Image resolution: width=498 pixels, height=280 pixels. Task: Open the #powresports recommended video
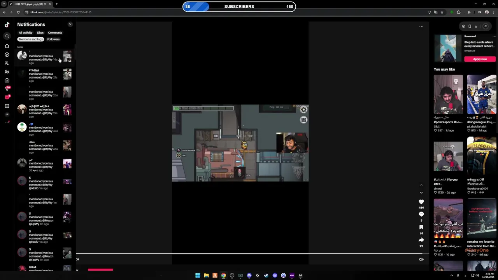click(x=448, y=94)
